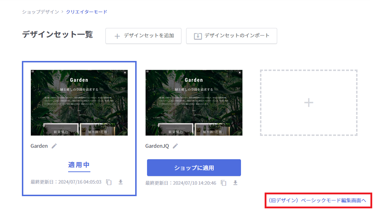The image size is (388, 213).
Task: Click cart icon in GardenJQ preview image
Action: click(240, 72)
